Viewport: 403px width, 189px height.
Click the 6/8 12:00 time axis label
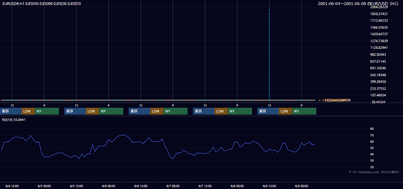pyautogui.click(x=269, y=186)
